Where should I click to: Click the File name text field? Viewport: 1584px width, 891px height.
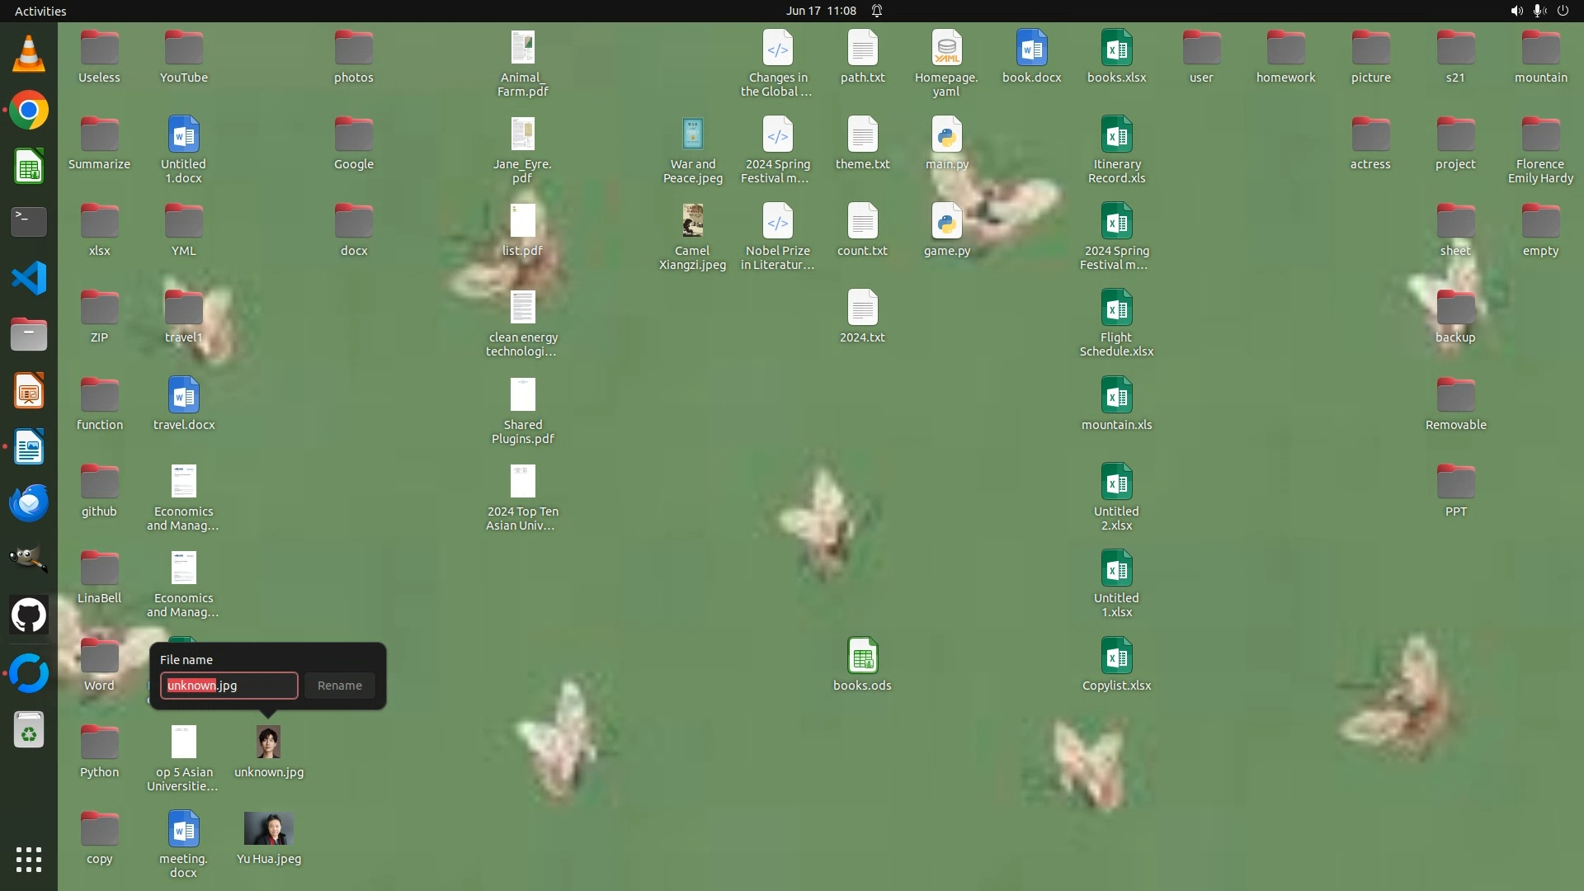click(x=229, y=686)
